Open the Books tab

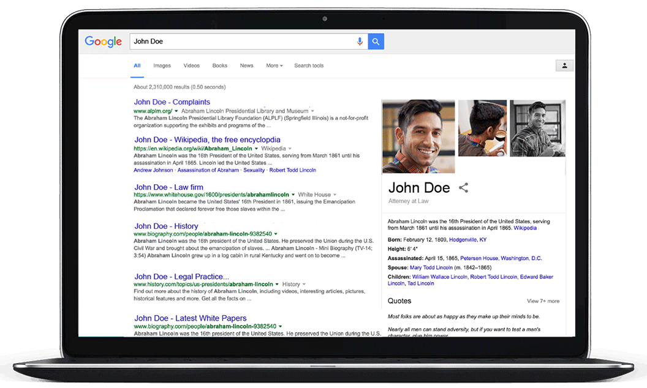(219, 65)
